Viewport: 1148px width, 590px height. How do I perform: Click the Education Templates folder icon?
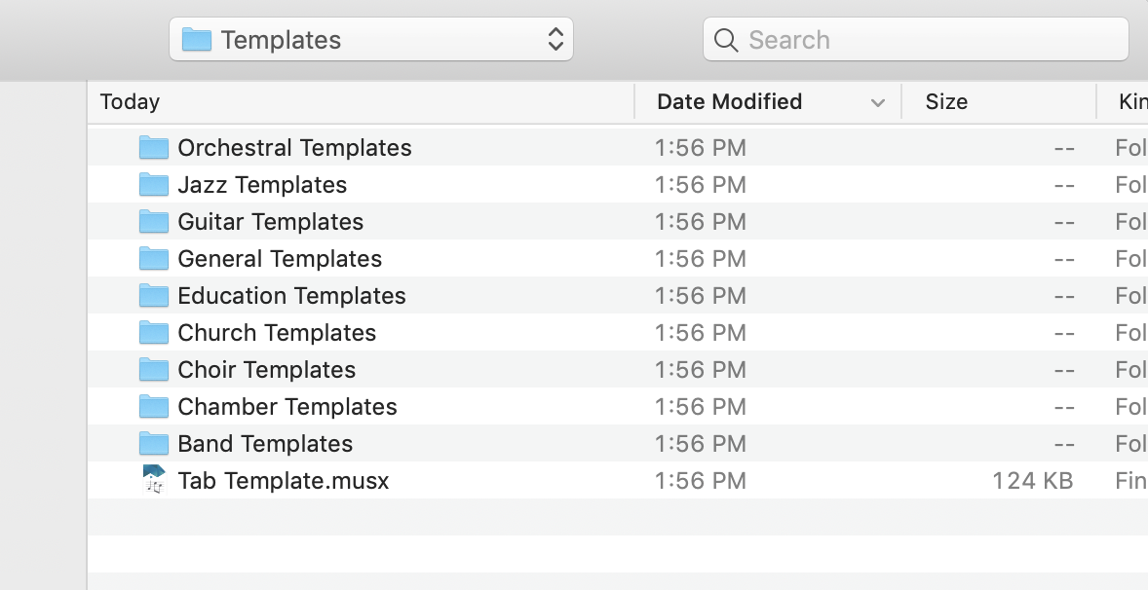[154, 296]
